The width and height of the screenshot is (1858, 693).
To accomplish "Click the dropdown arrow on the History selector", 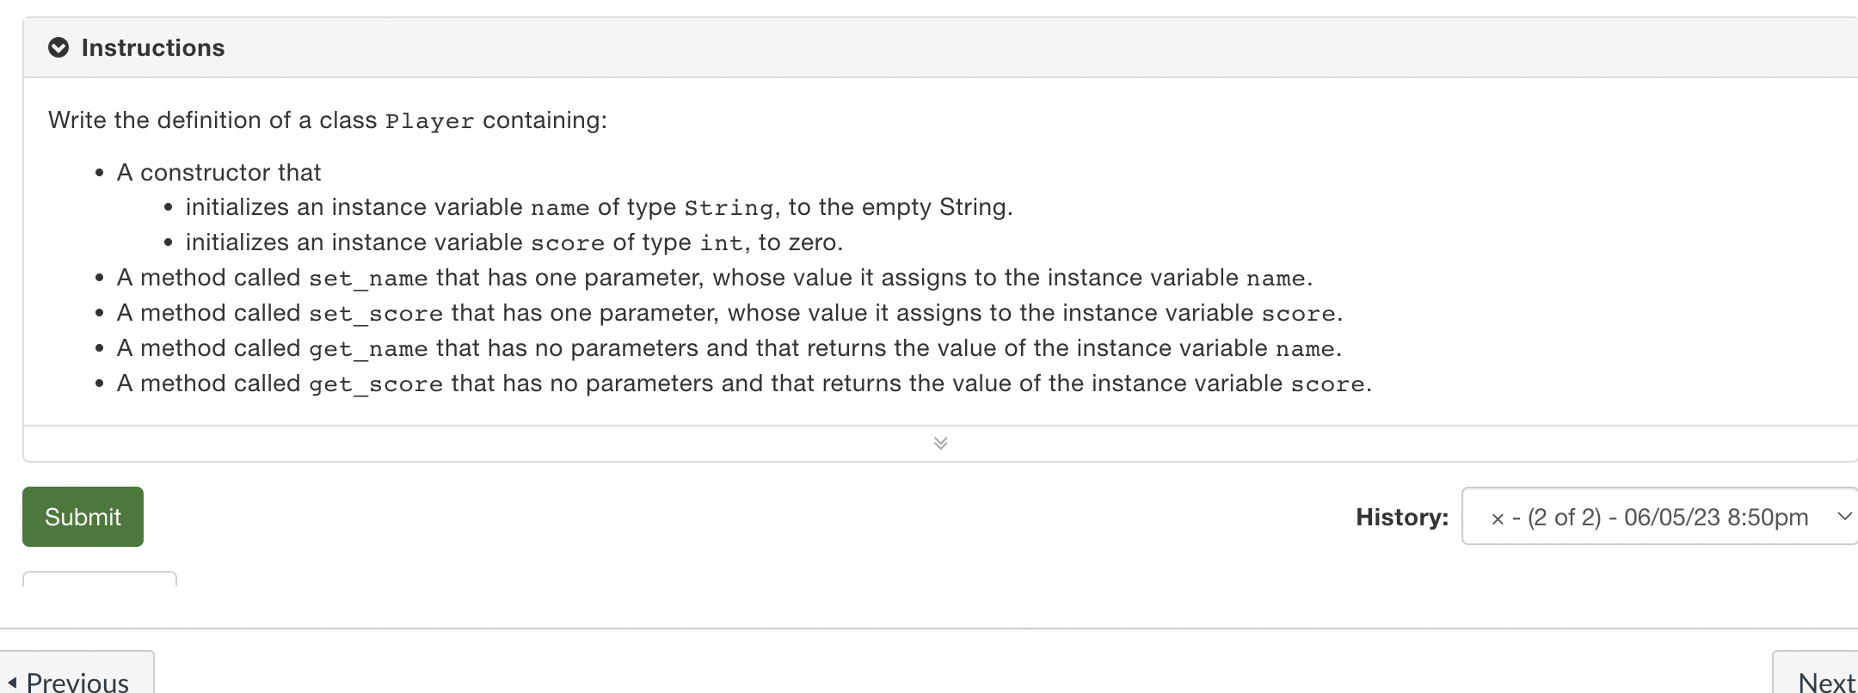I will [1843, 517].
